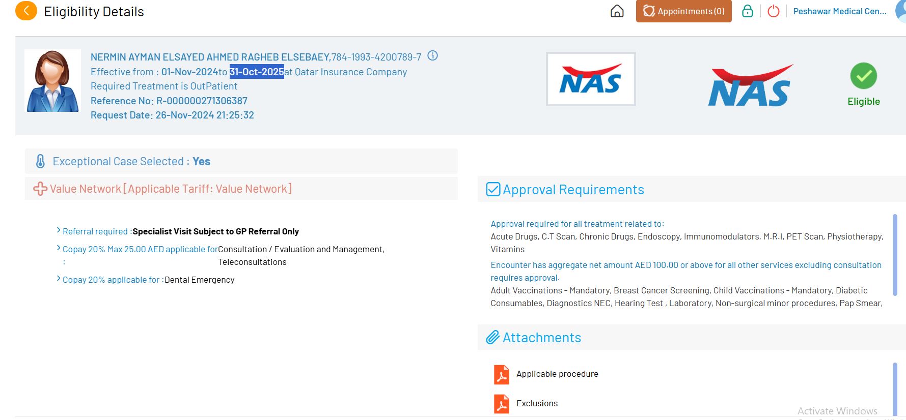Open the Exclusions attachment link
This screenshot has height=420, width=906.
(537, 403)
